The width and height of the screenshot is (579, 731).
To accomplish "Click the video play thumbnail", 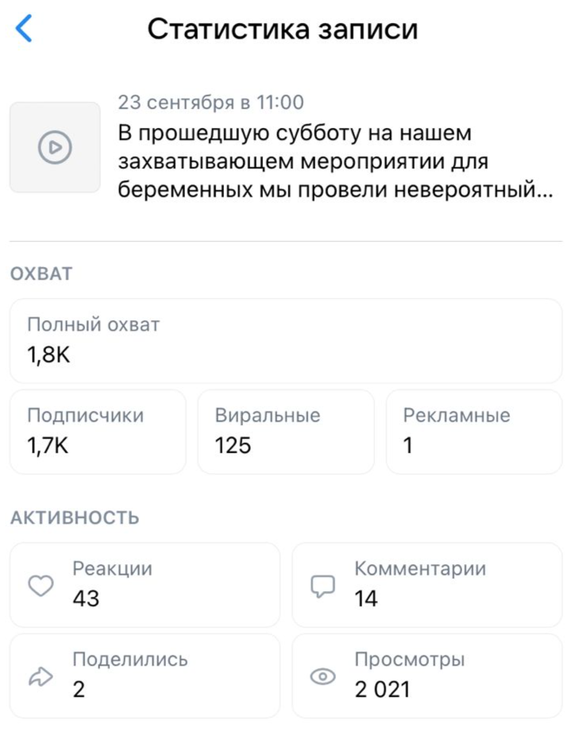I will pyautogui.click(x=55, y=147).
